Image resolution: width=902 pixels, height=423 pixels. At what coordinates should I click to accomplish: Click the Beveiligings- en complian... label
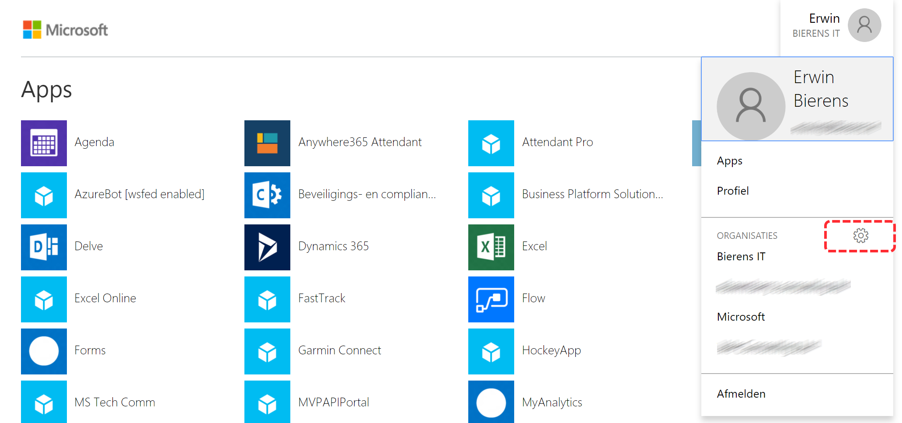(367, 194)
